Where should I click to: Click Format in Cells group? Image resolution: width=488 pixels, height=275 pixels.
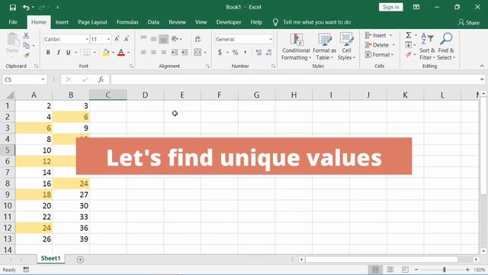(380, 54)
